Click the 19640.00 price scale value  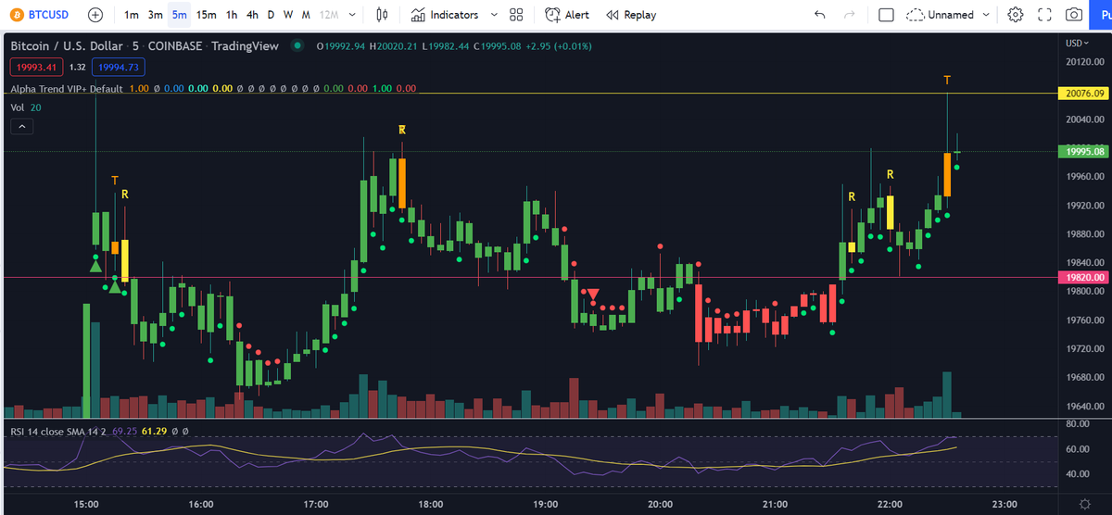pos(1083,407)
